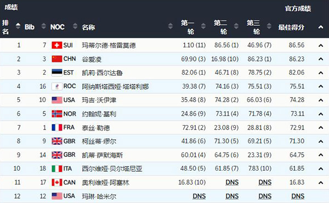Image resolution: width=329 pixels, height=203 pixels.
Task: Sort table by NOC column arrows
Action: tap(75, 26)
